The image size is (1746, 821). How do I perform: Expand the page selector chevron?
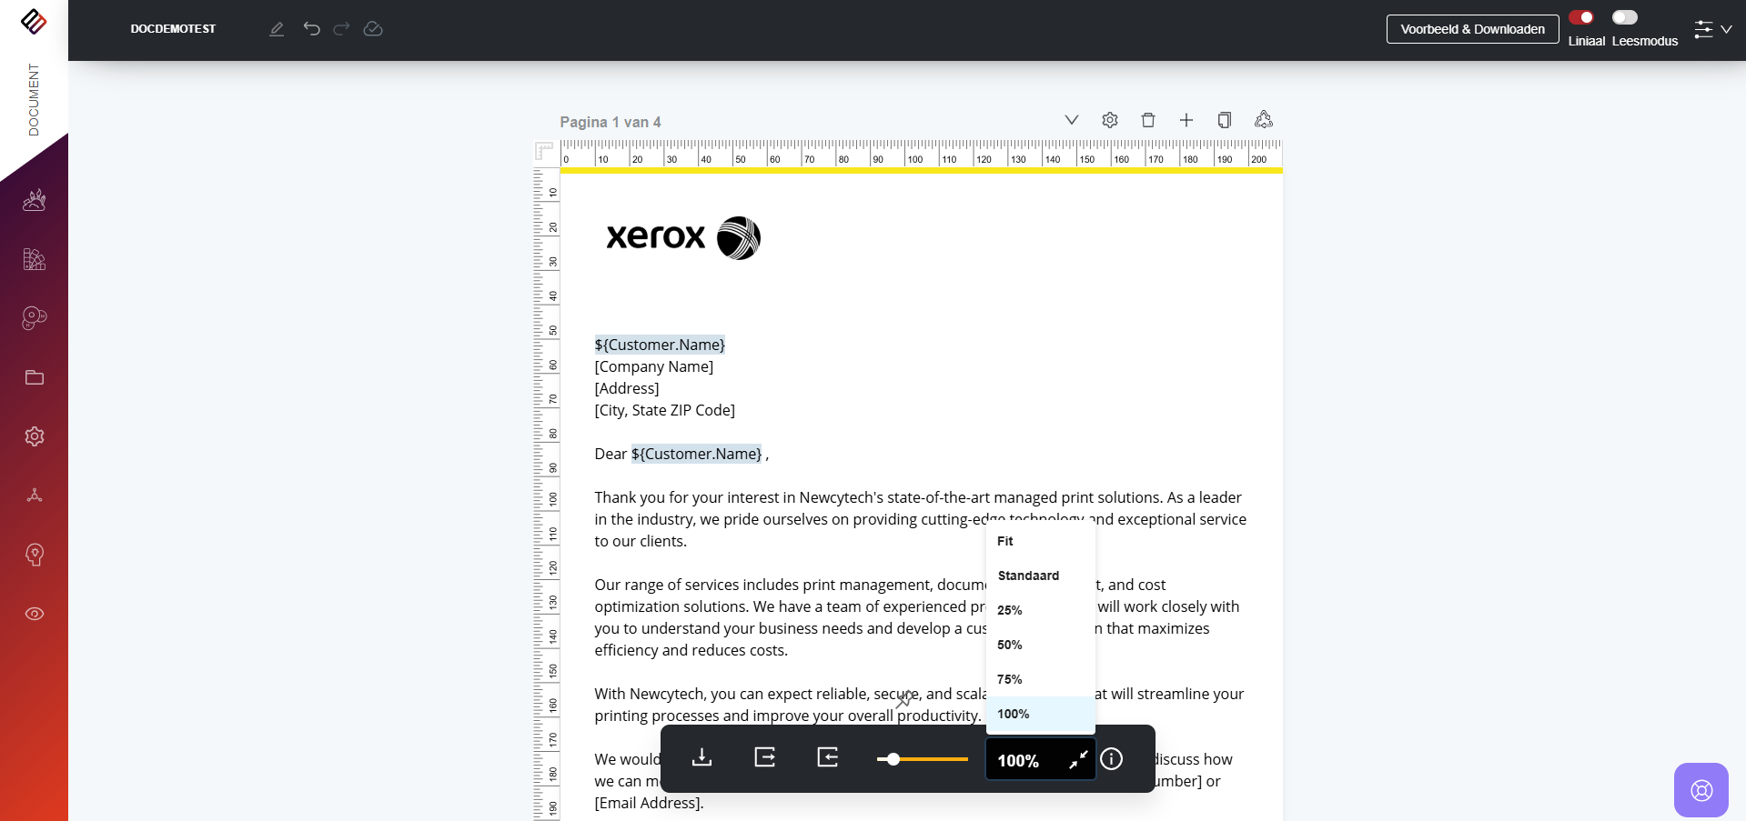click(1071, 120)
